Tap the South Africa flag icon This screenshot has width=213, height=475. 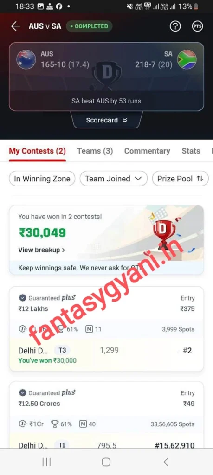point(187,59)
